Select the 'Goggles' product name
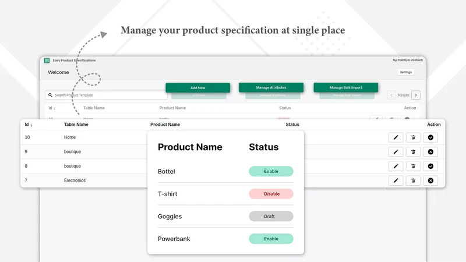The width and height of the screenshot is (466, 262). (x=170, y=217)
